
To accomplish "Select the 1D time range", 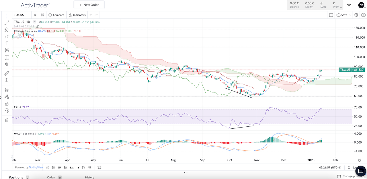I will (48, 168).
